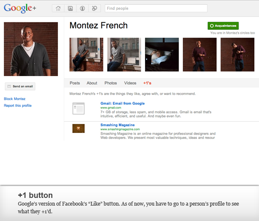Open the Photos tab on profile

coord(110,83)
